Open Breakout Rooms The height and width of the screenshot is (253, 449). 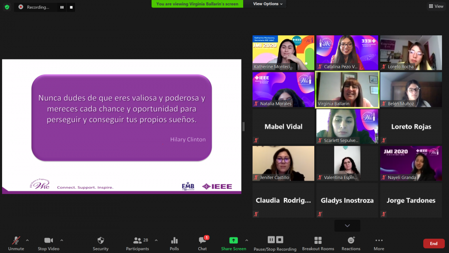point(318,241)
